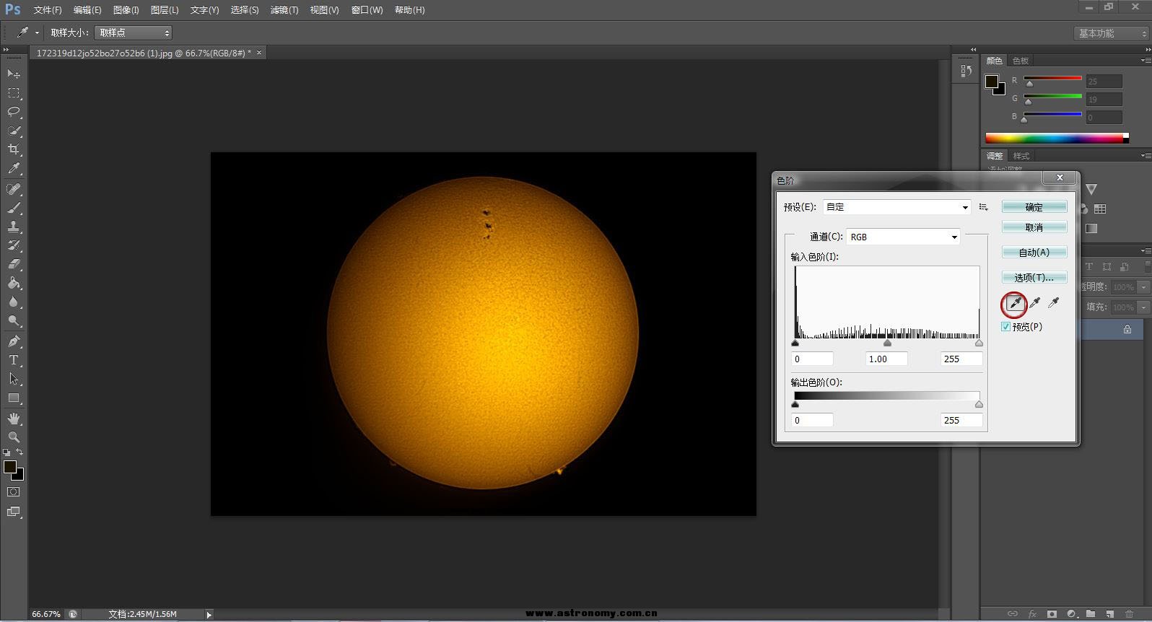Select the Move tool
This screenshot has height=622, width=1152.
click(14, 74)
